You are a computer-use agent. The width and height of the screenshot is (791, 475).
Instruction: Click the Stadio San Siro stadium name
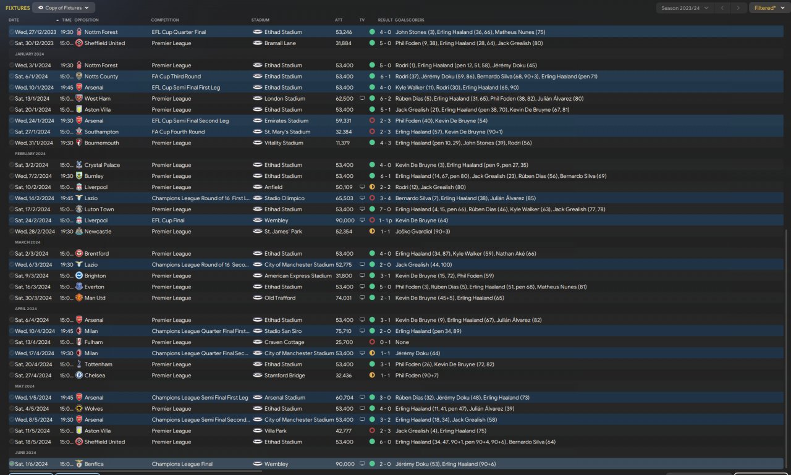[x=286, y=331]
